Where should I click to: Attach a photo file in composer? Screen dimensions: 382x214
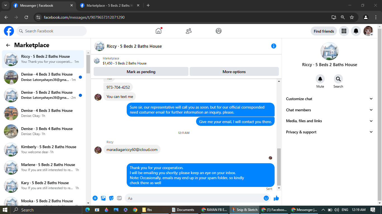click(x=103, y=198)
